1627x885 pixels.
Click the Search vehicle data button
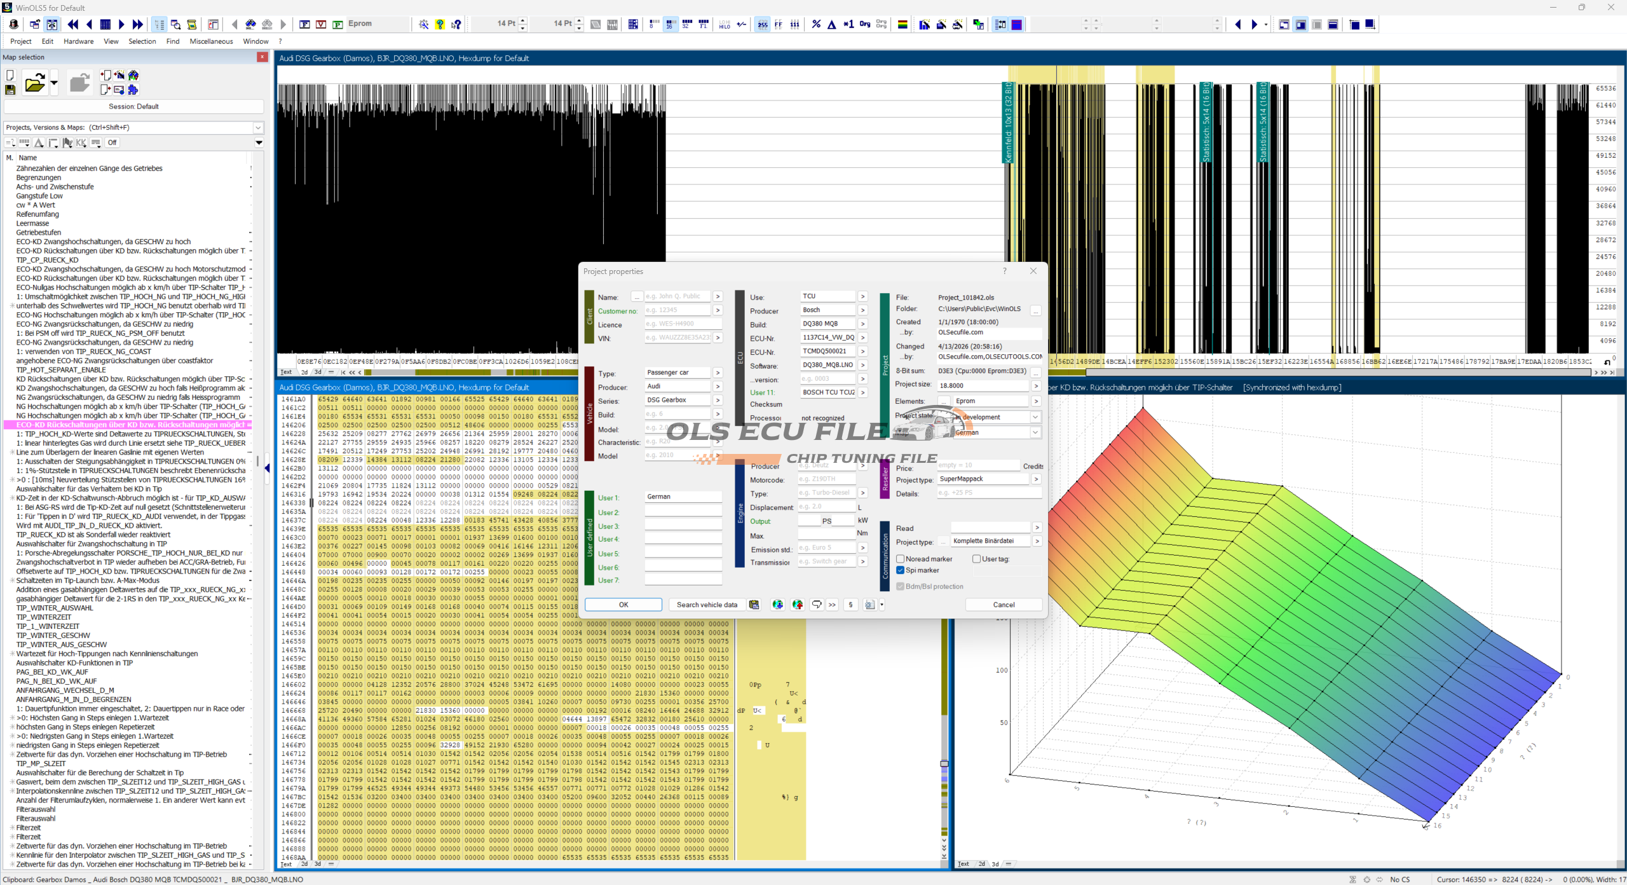[707, 605]
